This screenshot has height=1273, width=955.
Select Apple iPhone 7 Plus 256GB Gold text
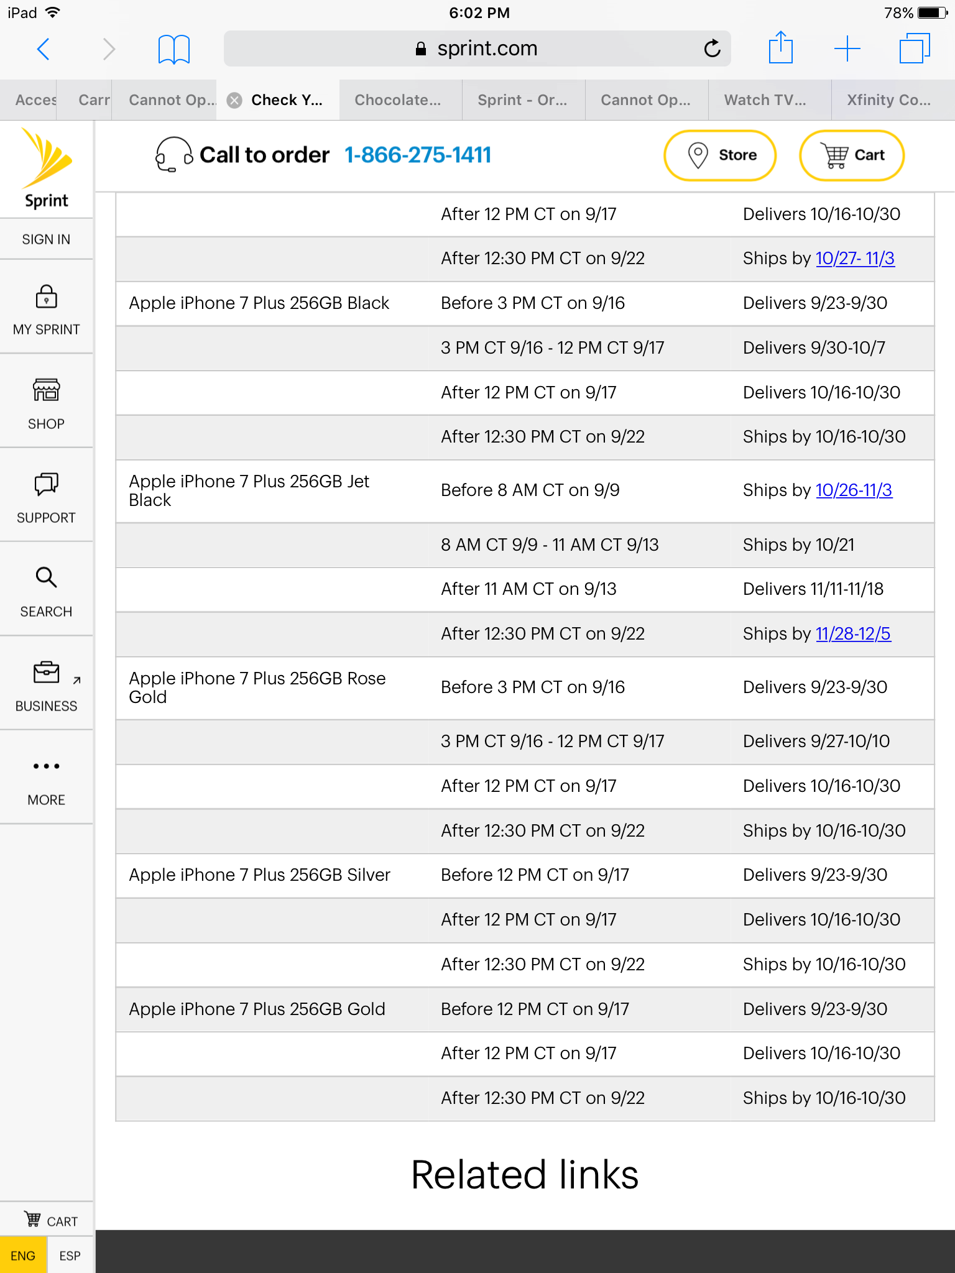[x=257, y=1009]
